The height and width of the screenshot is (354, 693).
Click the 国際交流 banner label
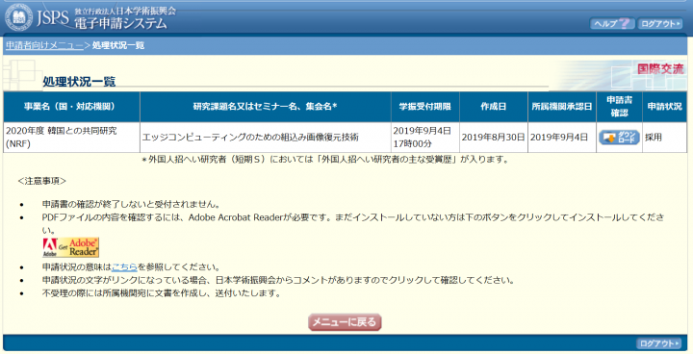(x=660, y=68)
